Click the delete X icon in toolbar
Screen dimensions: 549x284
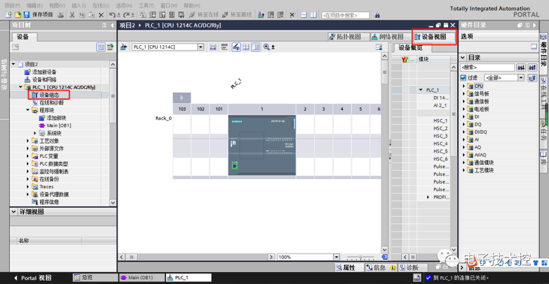101,15
